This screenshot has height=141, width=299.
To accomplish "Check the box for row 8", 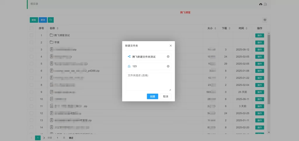I will [x=32, y=85].
